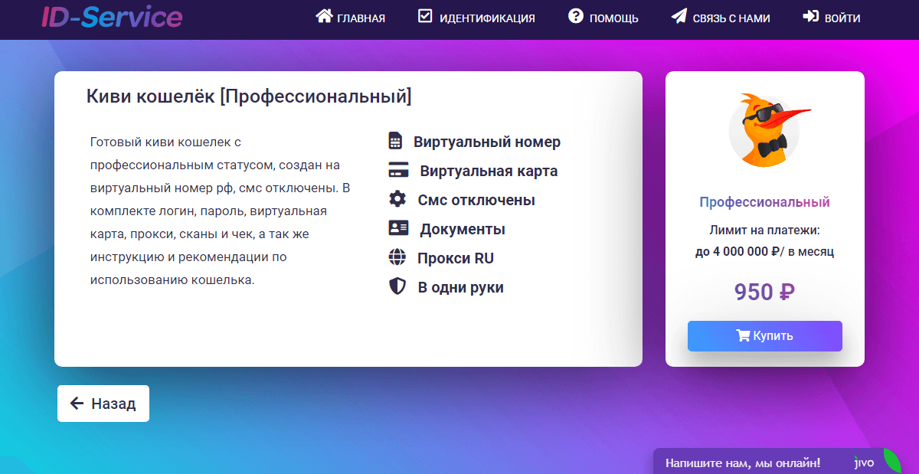919x474 pixels.
Task: Click the globe Proxy RU icon
Action: click(x=397, y=258)
